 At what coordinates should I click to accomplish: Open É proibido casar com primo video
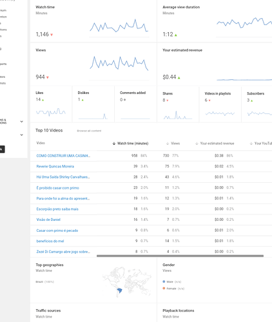[57, 188]
